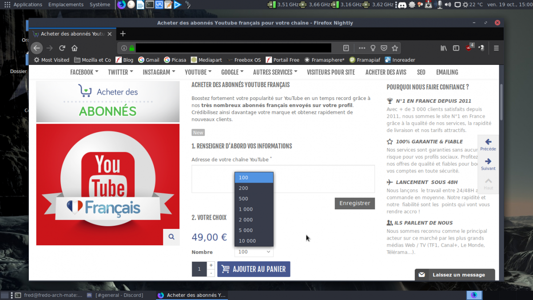Toggle Reader View in the address bar
The height and width of the screenshot is (300, 533).
pyautogui.click(x=346, y=48)
